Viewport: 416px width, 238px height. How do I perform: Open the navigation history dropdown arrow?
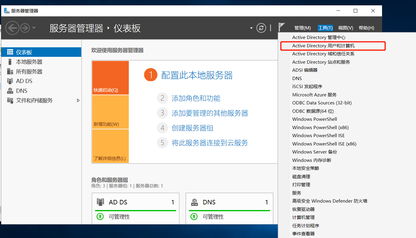34,28
